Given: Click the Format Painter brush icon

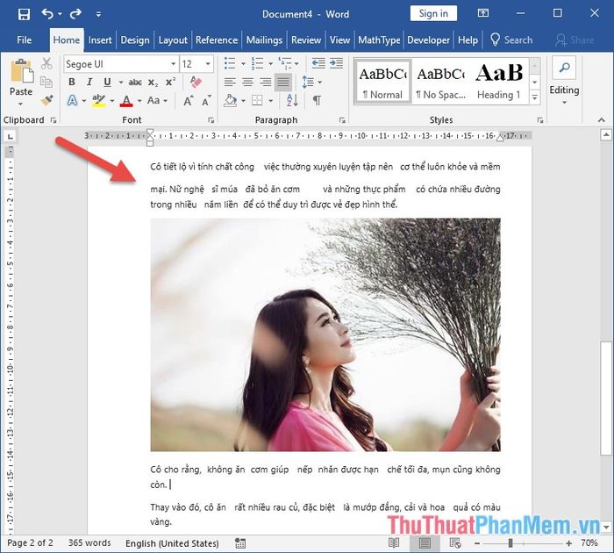Looking at the screenshot, I should 47,101.
